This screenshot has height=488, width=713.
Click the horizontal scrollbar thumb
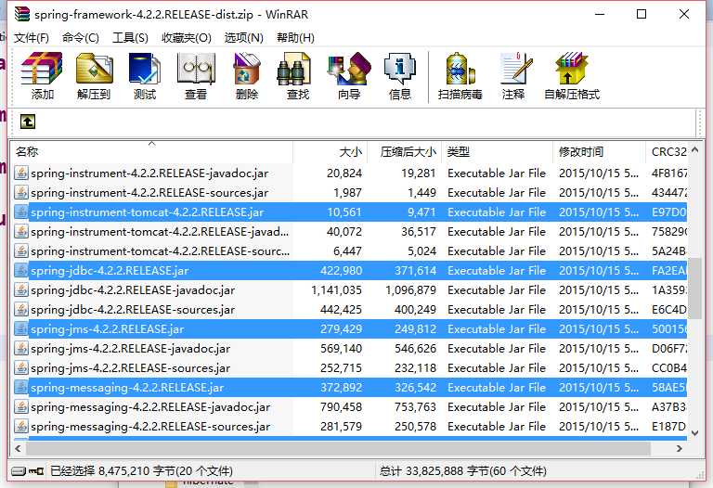[x=338, y=448]
